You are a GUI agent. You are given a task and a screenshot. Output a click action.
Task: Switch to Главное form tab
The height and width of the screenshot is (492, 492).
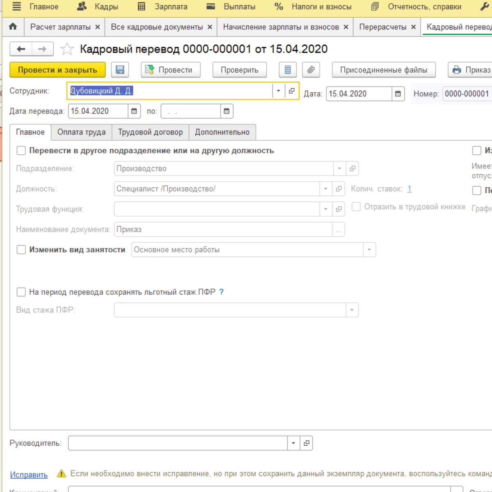point(30,132)
